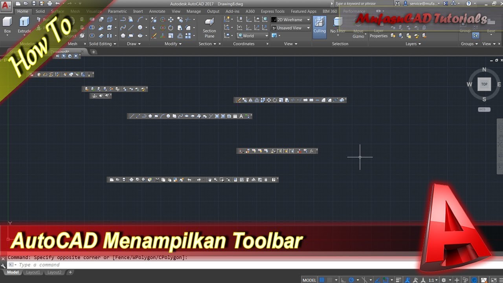This screenshot has width=503, height=283.
Task: Switch to Express Tools tab
Action: (273, 11)
